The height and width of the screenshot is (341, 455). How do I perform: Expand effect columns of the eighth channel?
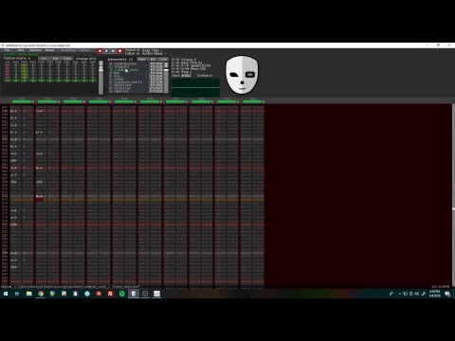(212, 101)
